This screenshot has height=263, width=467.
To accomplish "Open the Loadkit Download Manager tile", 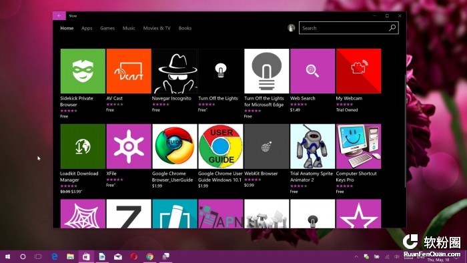I will click(83, 146).
